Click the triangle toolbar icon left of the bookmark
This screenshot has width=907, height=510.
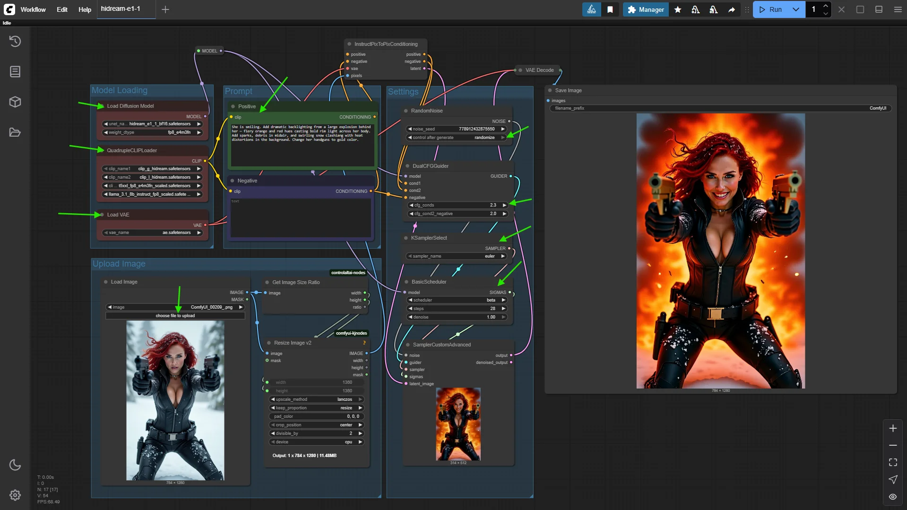point(592,9)
